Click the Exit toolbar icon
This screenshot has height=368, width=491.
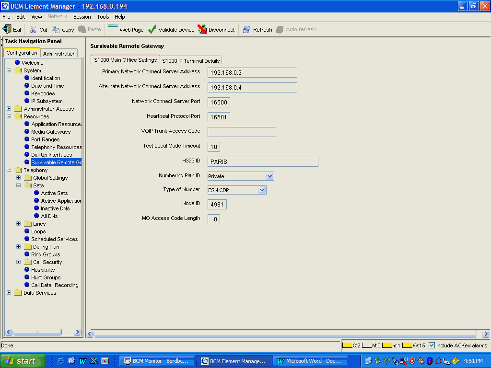tap(7, 29)
